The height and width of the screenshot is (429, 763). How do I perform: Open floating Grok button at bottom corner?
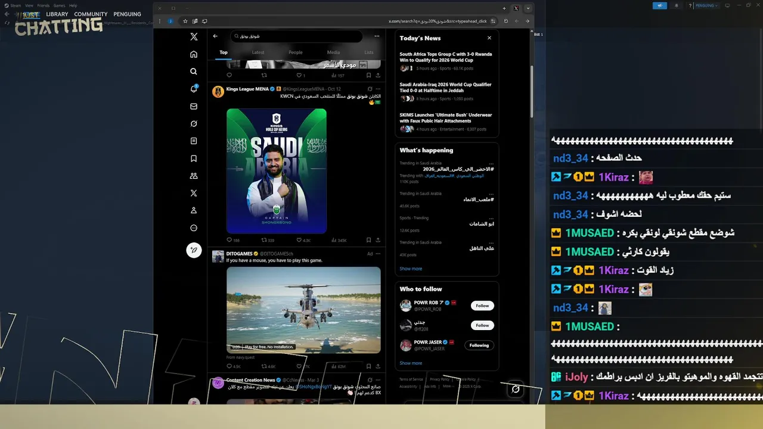516,388
